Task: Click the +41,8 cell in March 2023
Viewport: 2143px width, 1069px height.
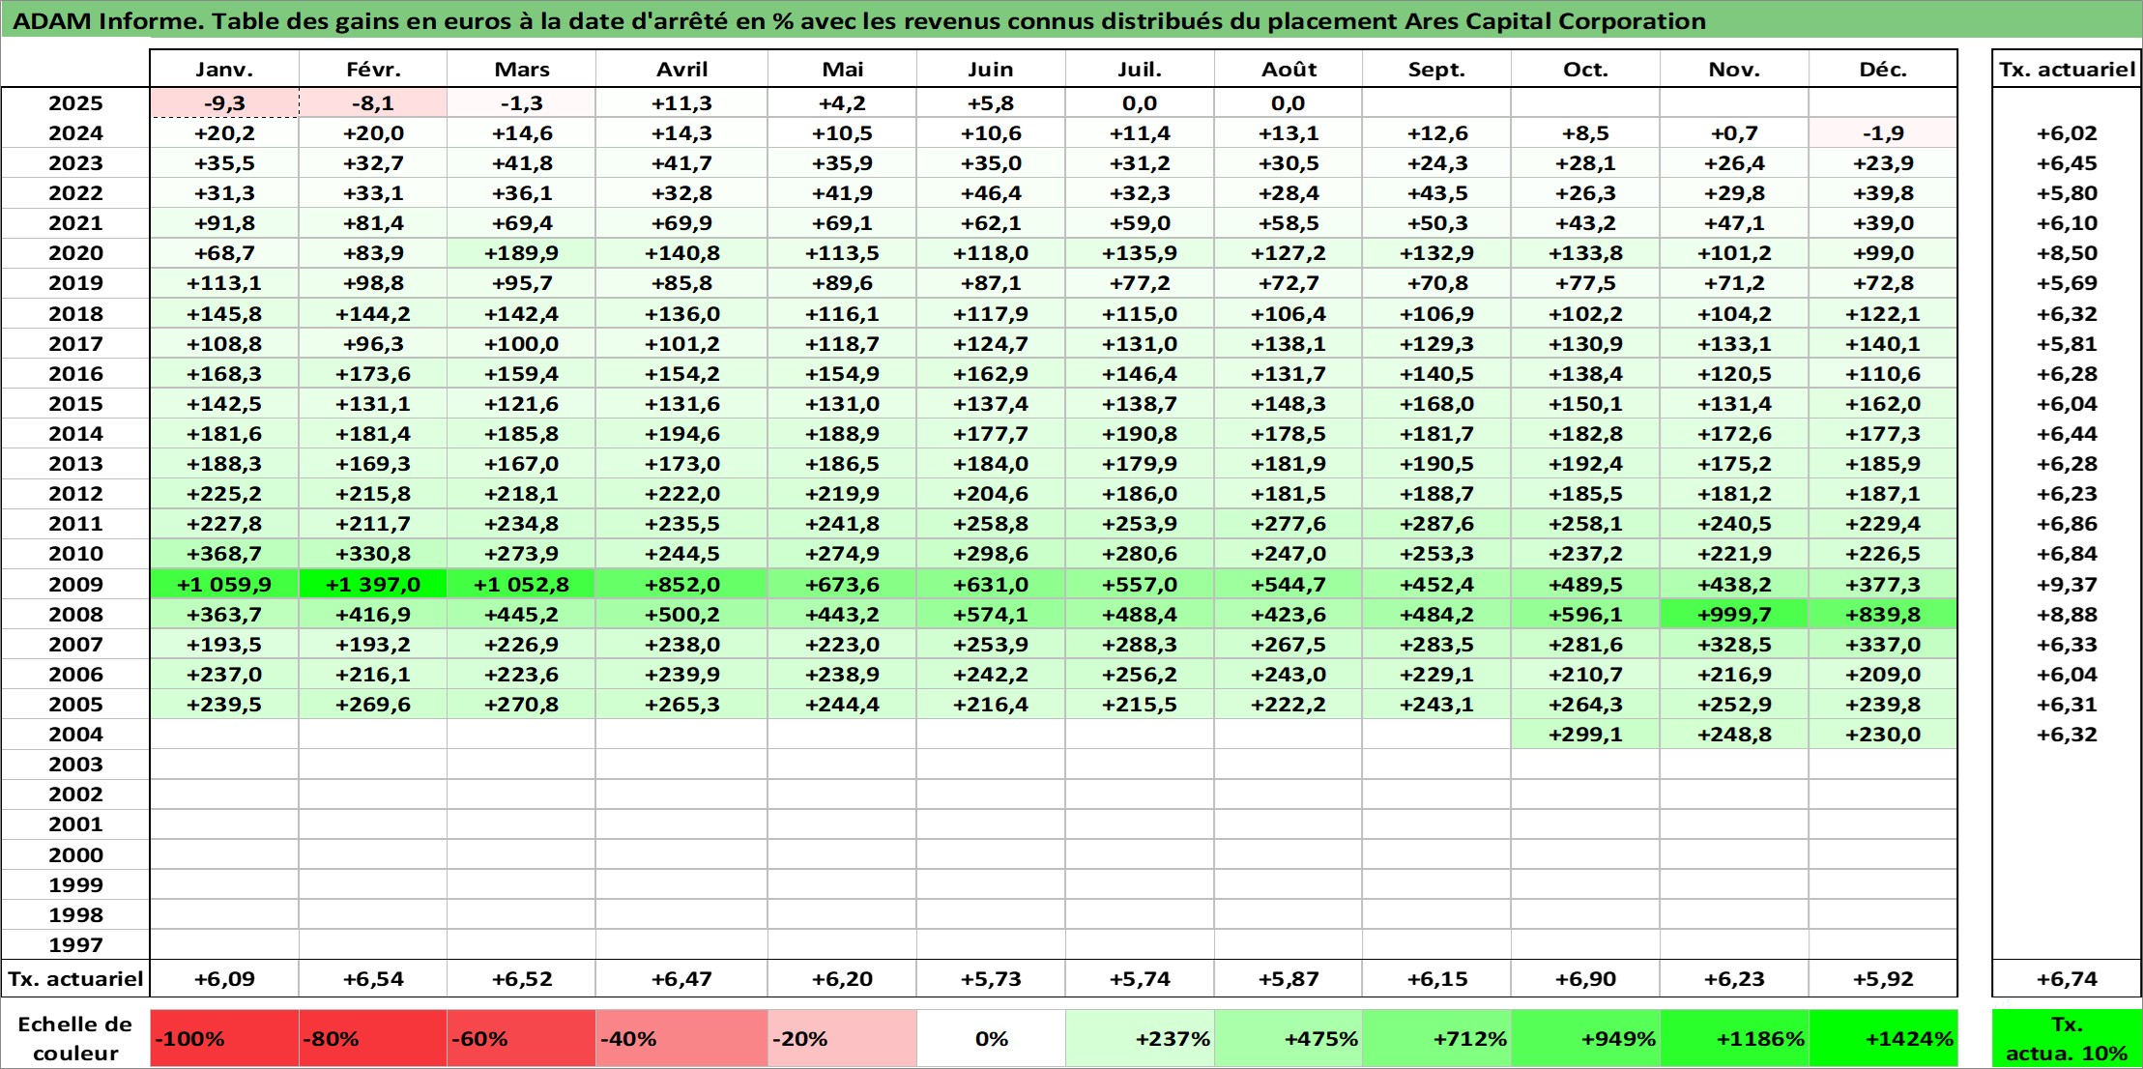Action: coord(521,163)
